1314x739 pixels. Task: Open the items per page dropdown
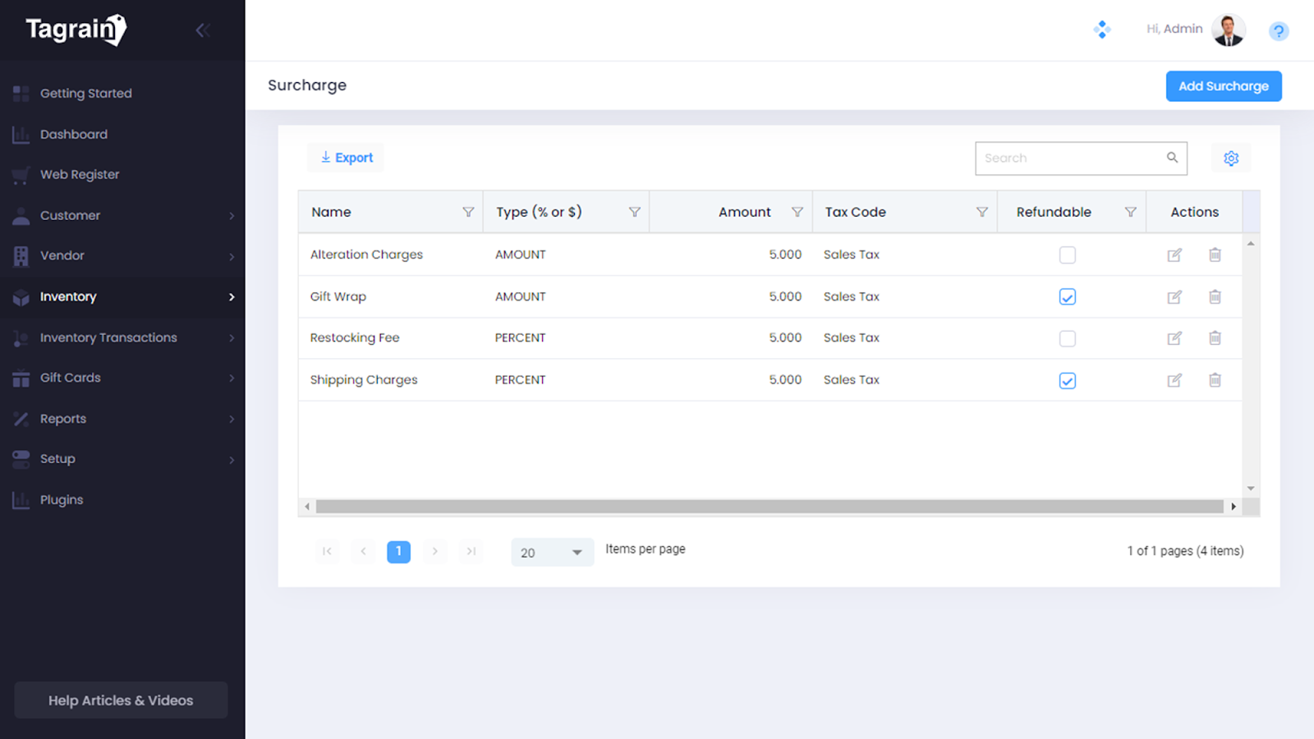pyautogui.click(x=552, y=553)
